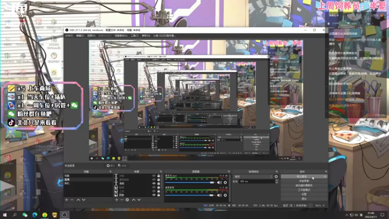Adjust 桌面音频 volume slider
The height and width of the screenshot is (219, 389).
point(191,195)
